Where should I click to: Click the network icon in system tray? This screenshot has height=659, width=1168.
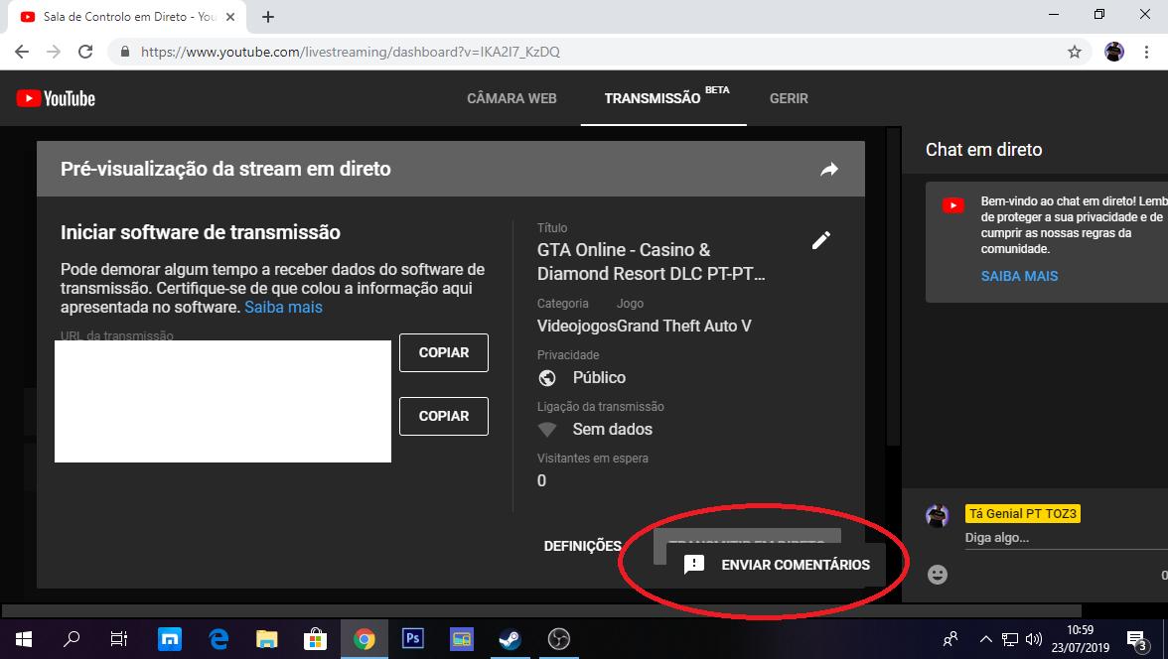pos(1009,639)
